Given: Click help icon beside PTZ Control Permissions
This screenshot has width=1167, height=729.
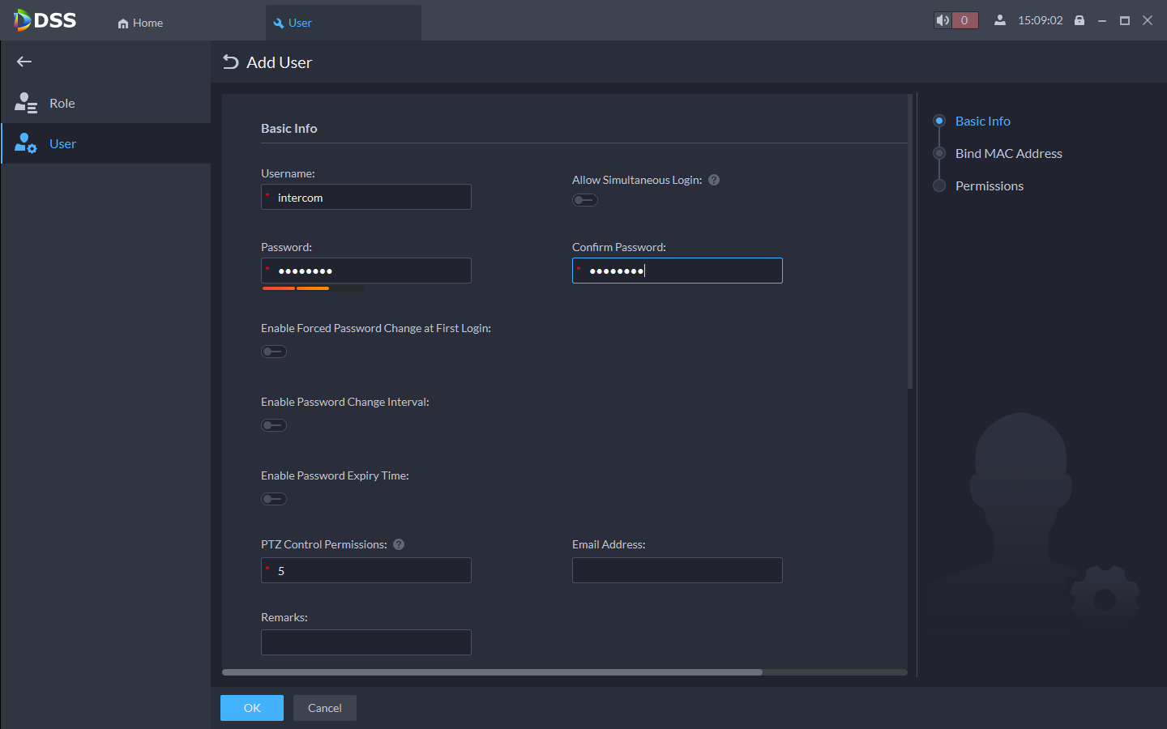Looking at the screenshot, I should (x=399, y=544).
